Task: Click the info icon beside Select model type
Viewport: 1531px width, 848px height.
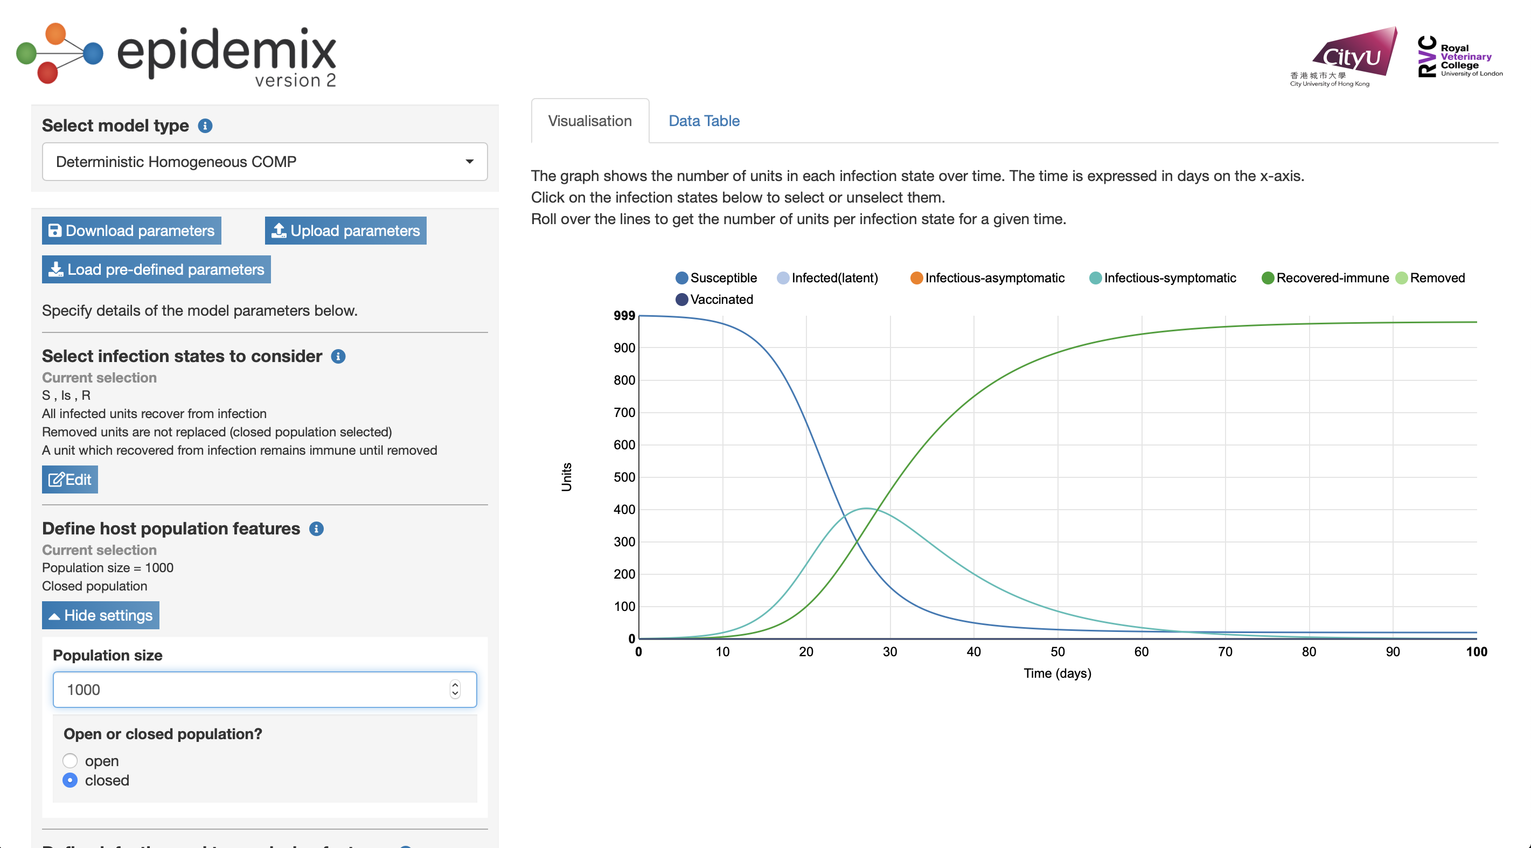Action: coord(205,126)
